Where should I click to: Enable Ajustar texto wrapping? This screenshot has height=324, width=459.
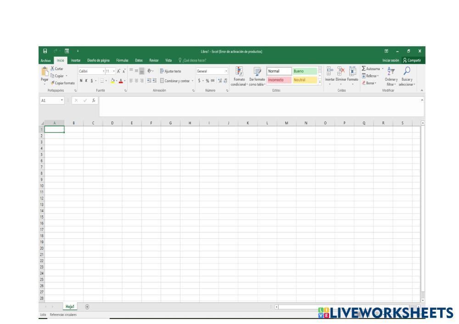170,71
